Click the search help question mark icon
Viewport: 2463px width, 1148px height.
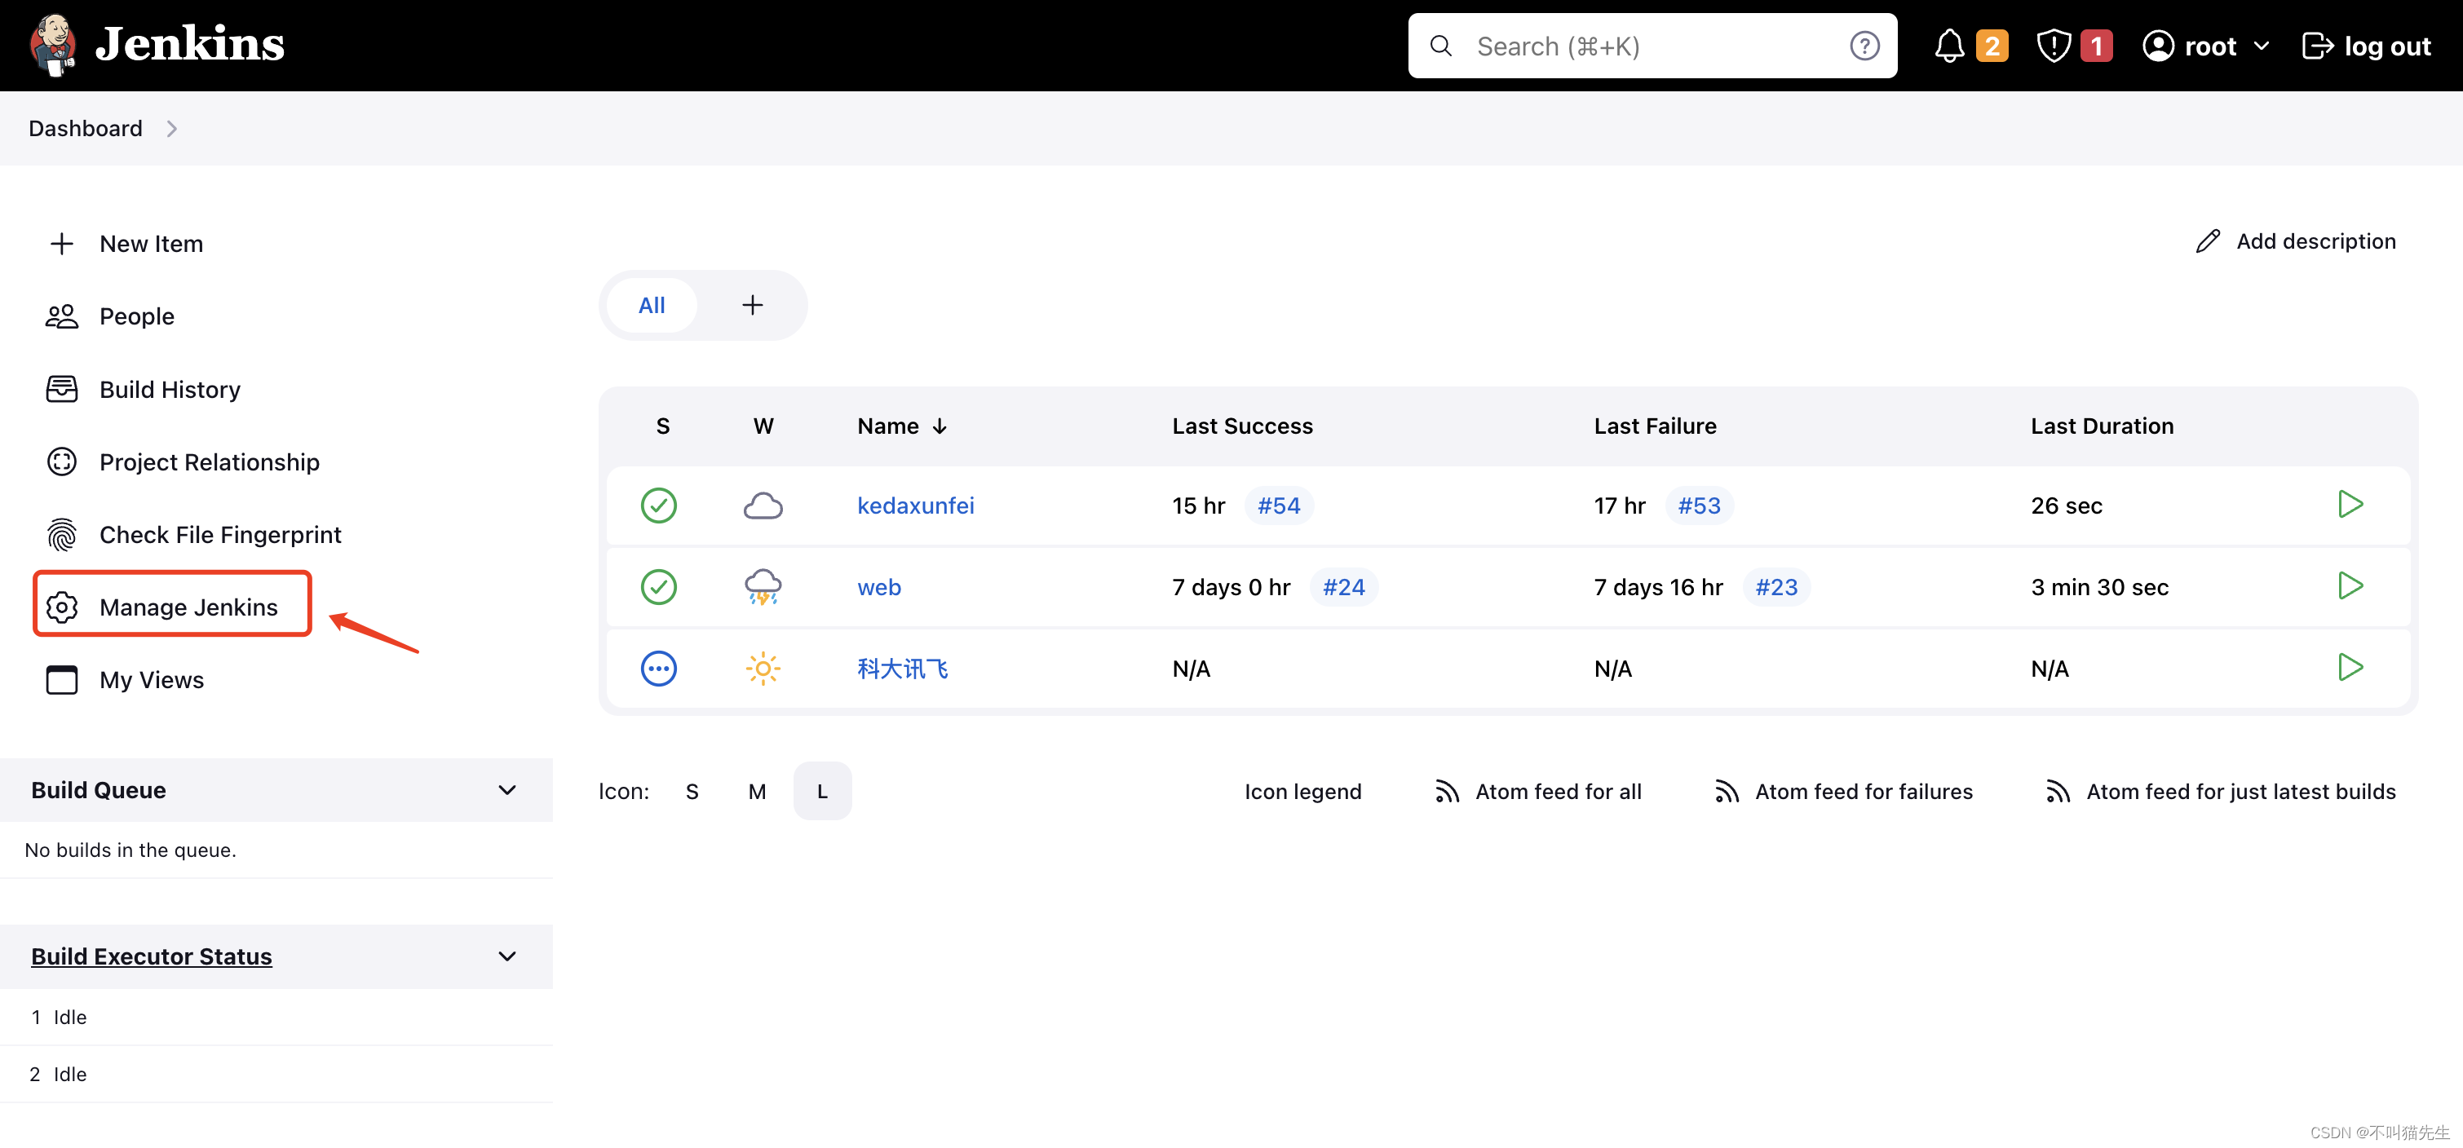[1864, 46]
